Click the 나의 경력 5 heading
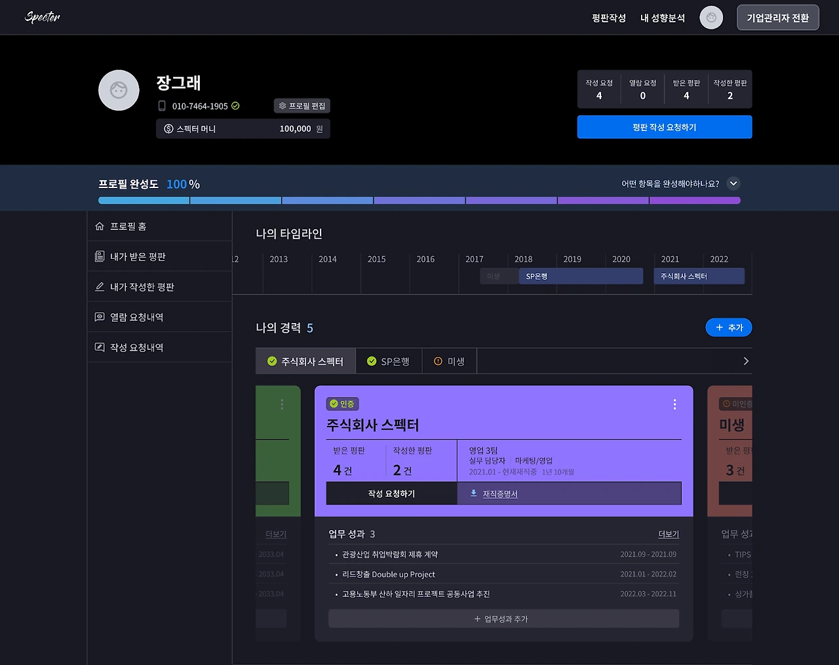The image size is (839, 665). 284,328
